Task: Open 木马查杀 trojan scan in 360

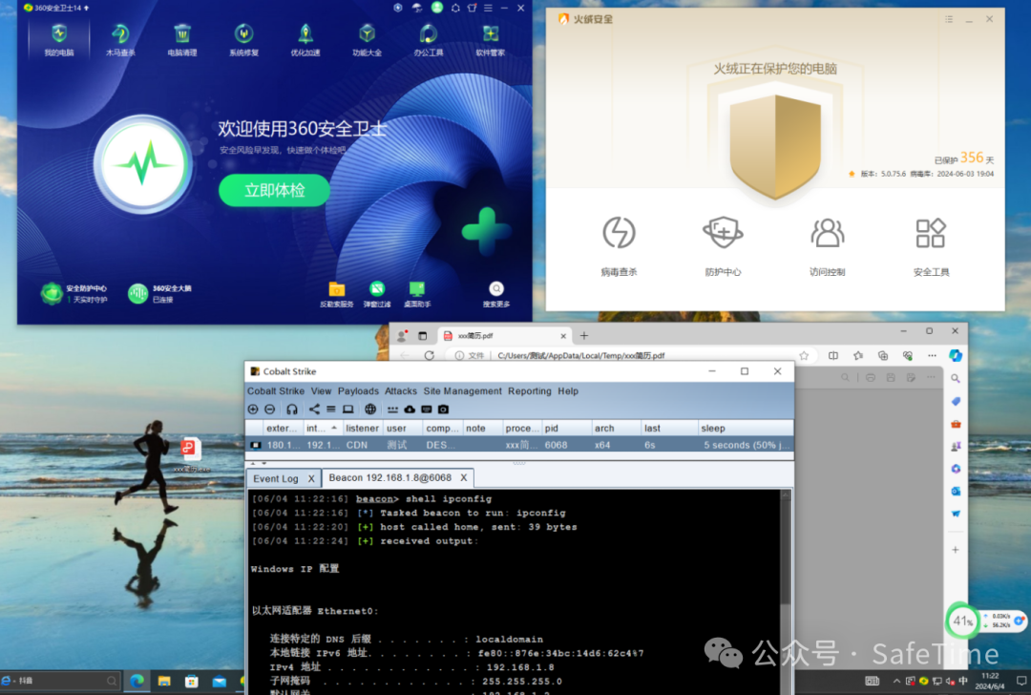Action: click(120, 39)
